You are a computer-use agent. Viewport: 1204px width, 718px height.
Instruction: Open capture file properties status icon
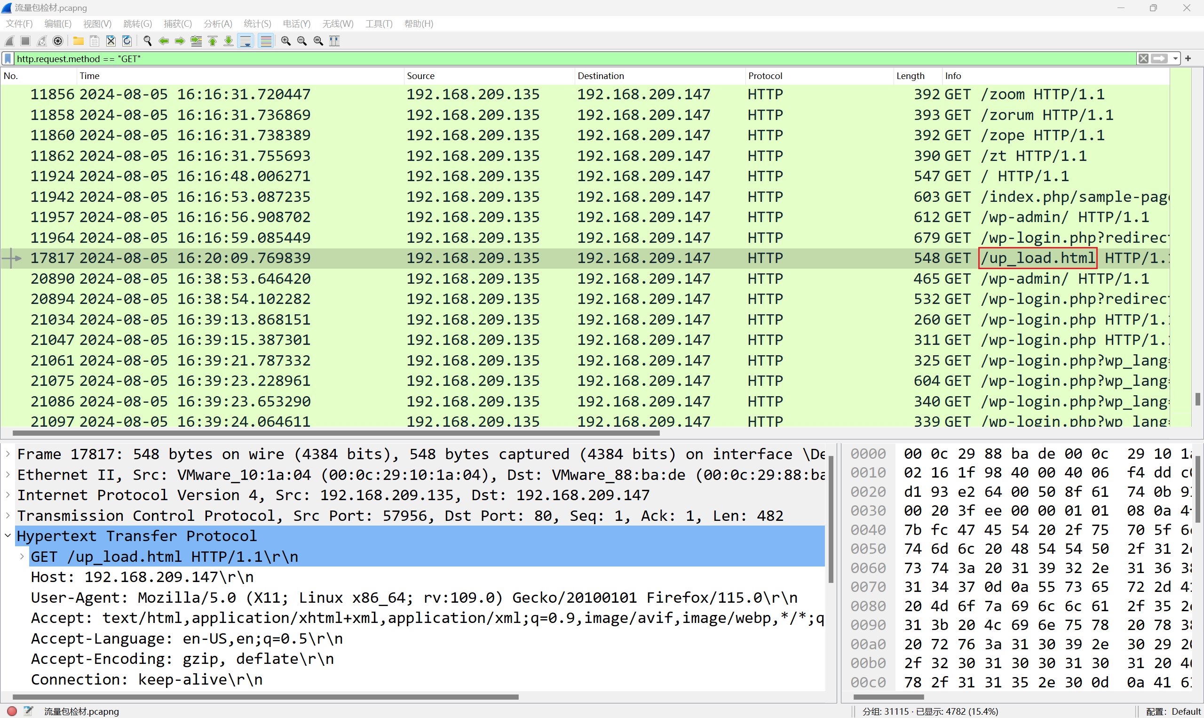click(28, 711)
